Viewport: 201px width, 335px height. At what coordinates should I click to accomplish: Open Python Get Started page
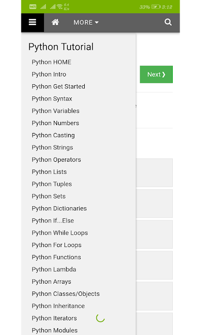point(59,86)
